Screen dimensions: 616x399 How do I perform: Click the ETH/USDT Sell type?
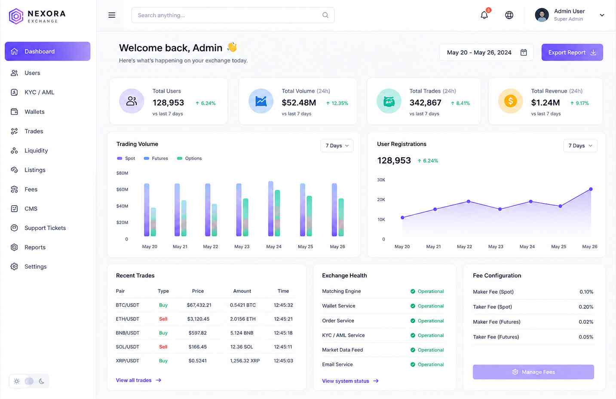[x=163, y=319]
